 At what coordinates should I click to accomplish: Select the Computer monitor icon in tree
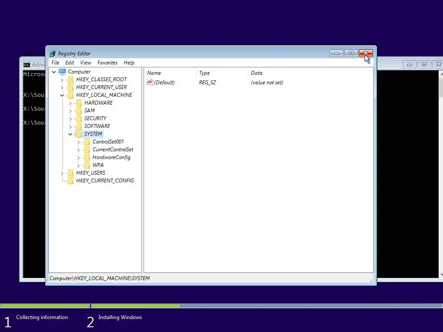coord(62,72)
